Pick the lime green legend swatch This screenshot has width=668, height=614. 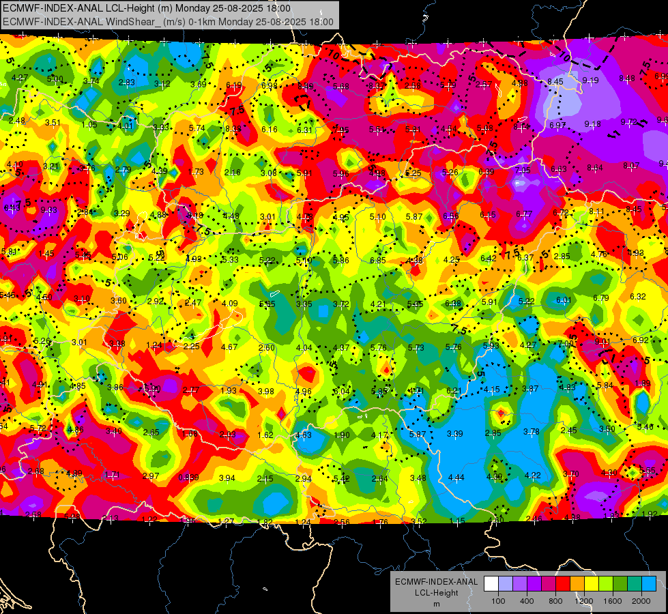pyautogui.click(x=606, y=583)
